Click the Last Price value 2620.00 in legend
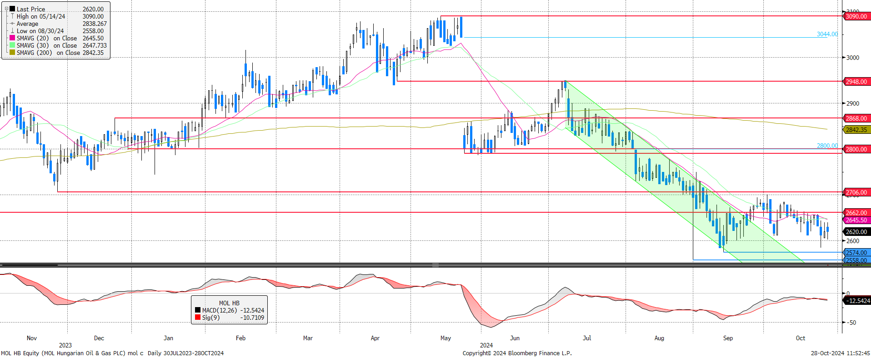871x357 pixels. tap(93, 9)
